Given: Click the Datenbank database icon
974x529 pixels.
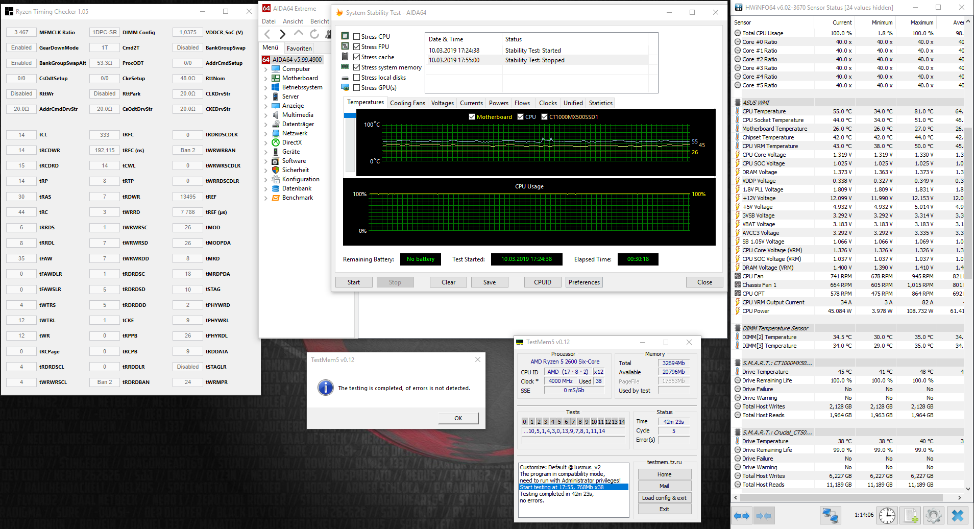Looking at the screenshot, I should 276,188.
